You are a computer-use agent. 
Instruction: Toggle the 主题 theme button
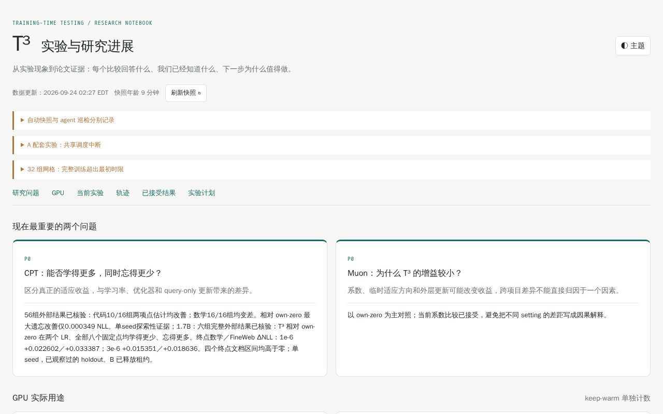(632, 46)
